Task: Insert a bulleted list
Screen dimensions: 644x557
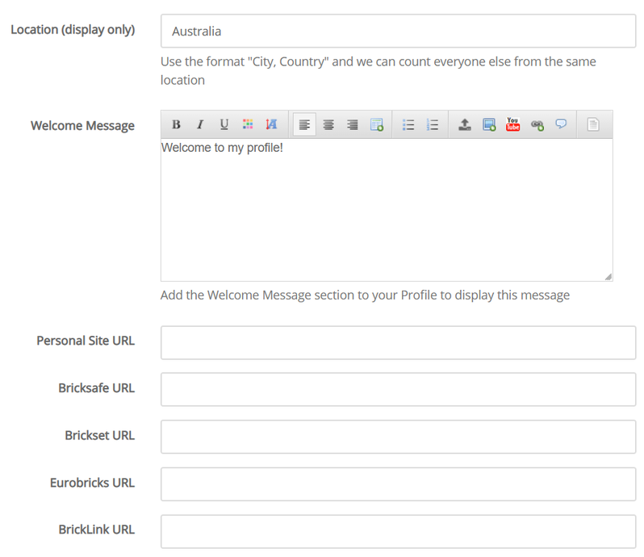Action: click(408, 125)
